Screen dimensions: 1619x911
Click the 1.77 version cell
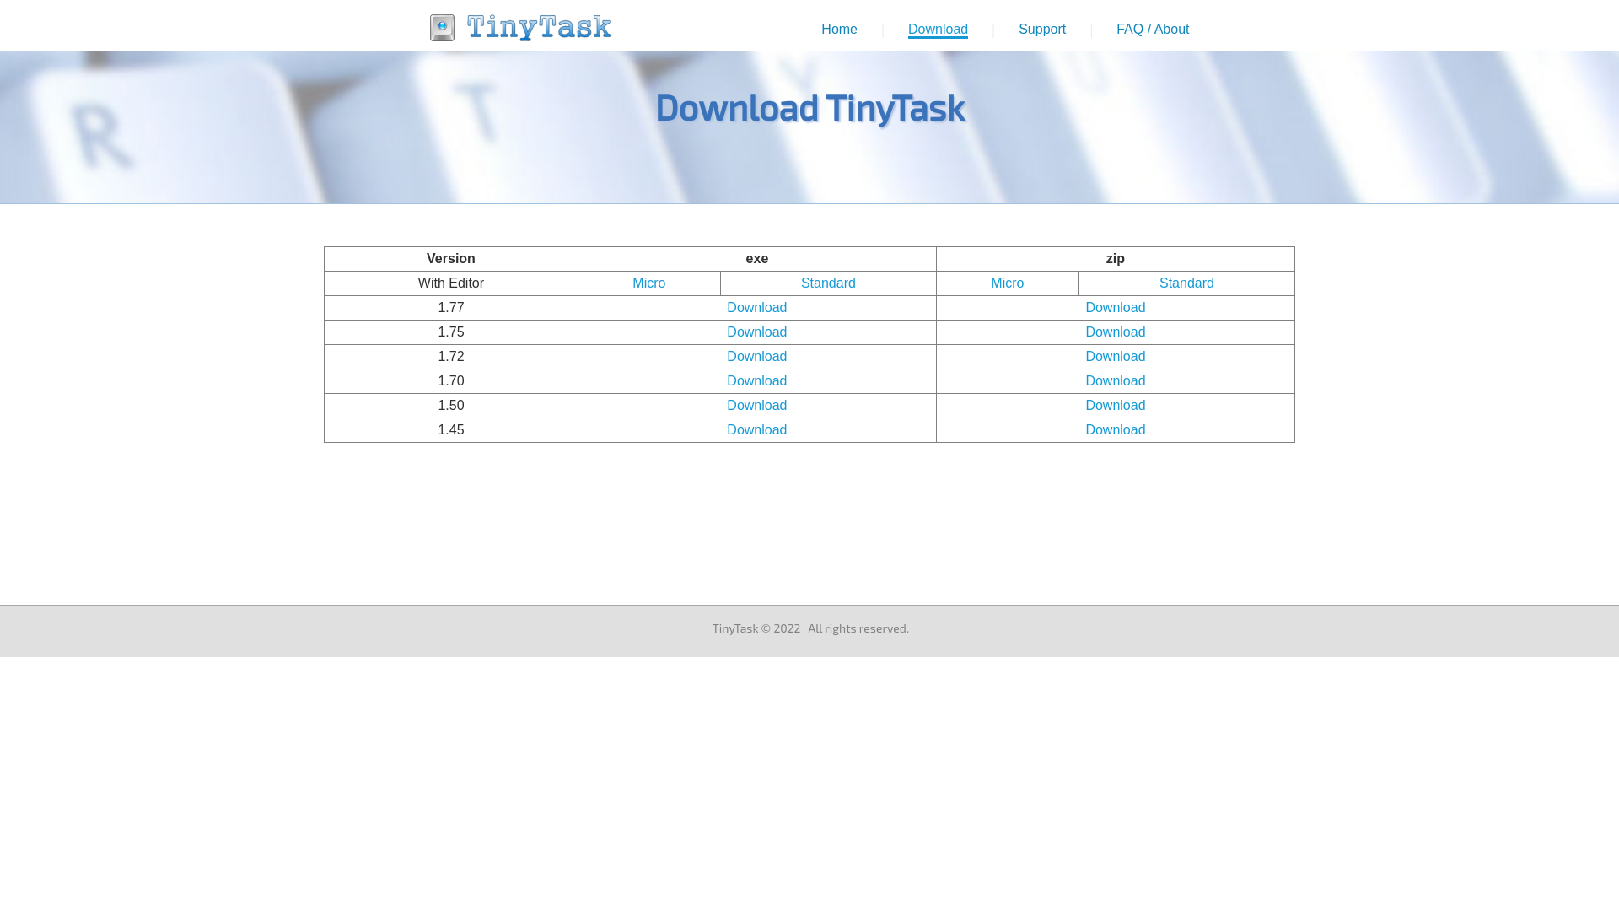(451, 308)
